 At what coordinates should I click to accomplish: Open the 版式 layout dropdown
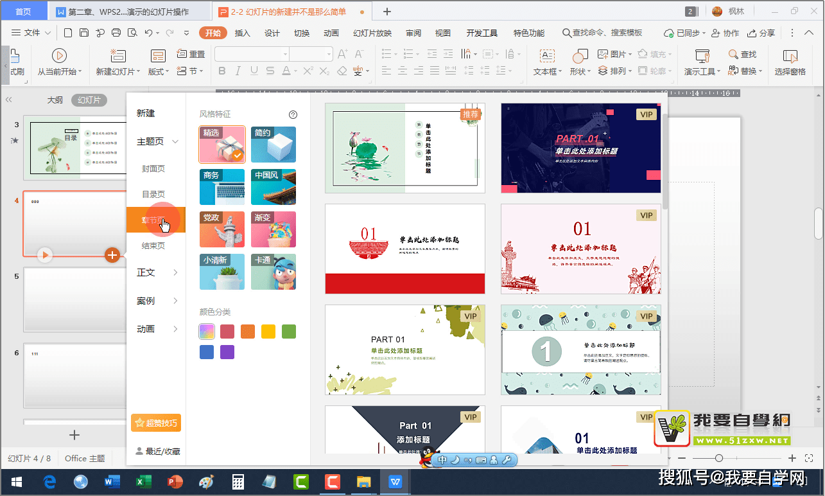pyautogui.click(x=159, y=71)
